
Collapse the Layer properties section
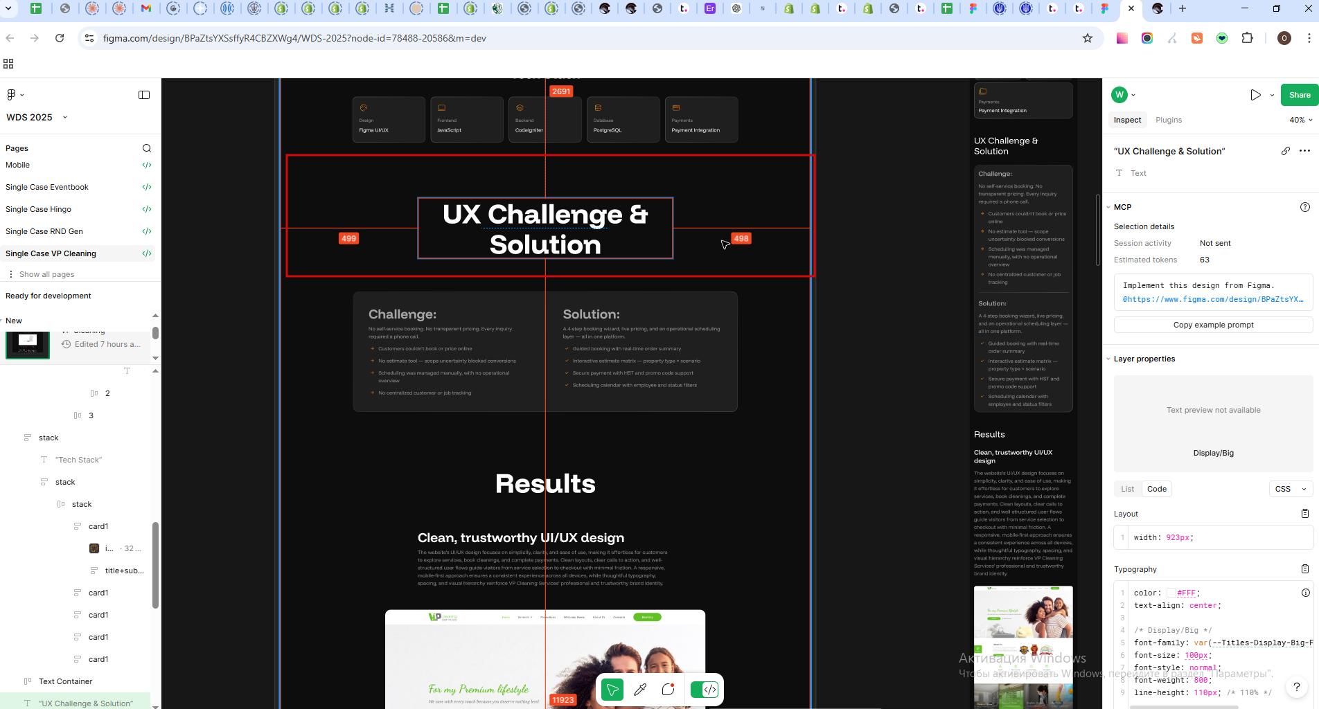point(1108,359)
